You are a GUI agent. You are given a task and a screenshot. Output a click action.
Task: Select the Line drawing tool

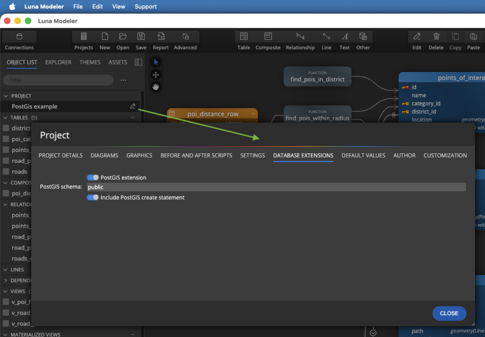pyautogui.click(x=326, y=40)
